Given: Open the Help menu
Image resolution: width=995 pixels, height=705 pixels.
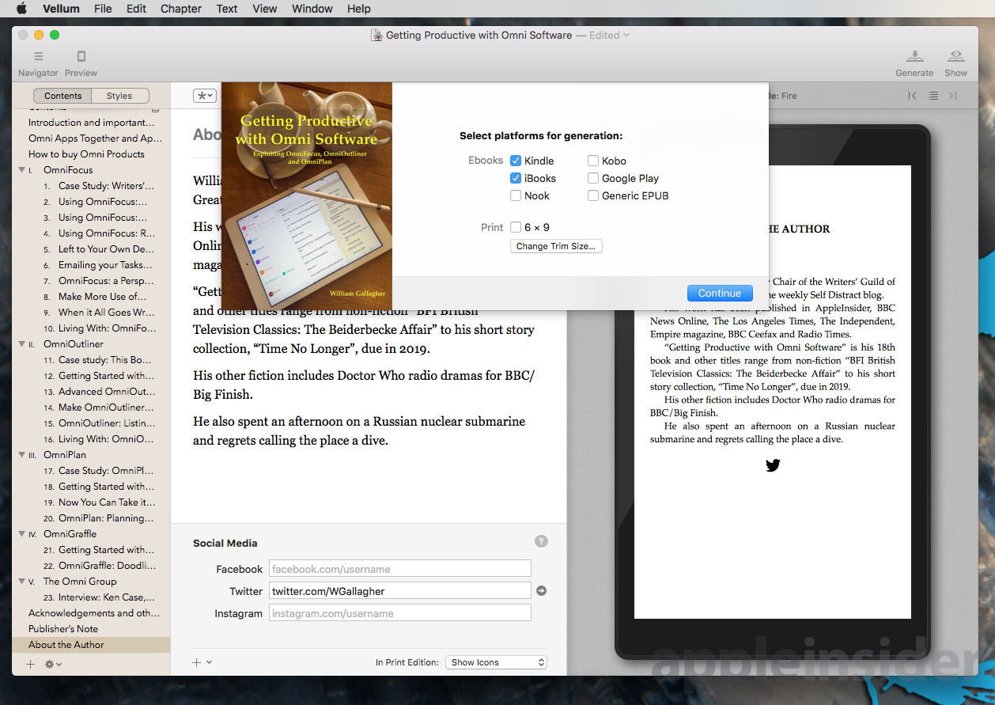Looking at the screenshot, I should coord(359,9).
